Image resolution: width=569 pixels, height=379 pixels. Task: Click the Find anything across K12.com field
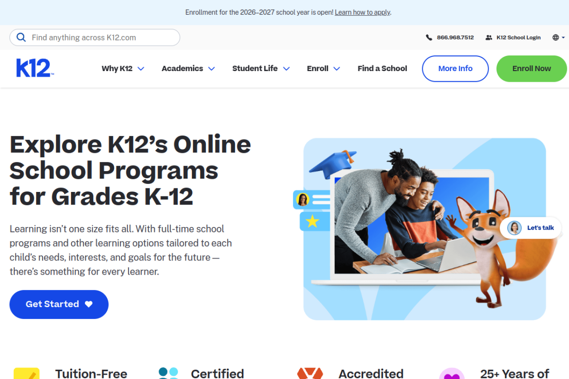pos(95,37)
